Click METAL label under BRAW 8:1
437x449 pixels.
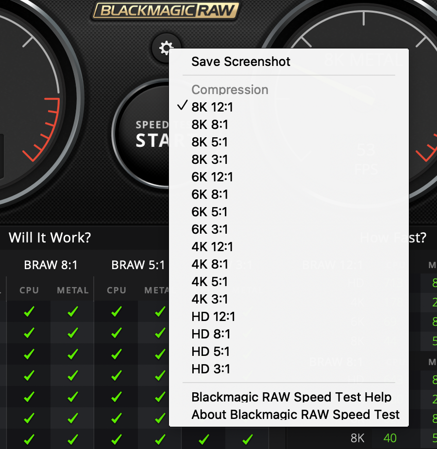coord(73,290)
